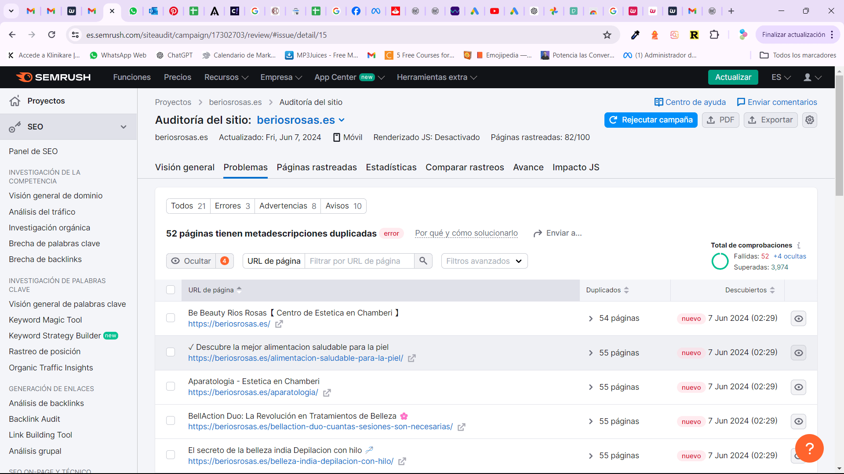Expand Filtros avanzados dropdown
The image size is (844, 474).
point(484,261)
